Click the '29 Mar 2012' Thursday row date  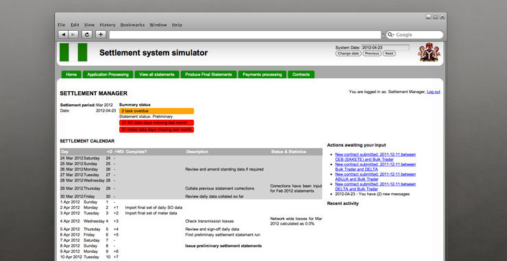[x=71, y=188]
